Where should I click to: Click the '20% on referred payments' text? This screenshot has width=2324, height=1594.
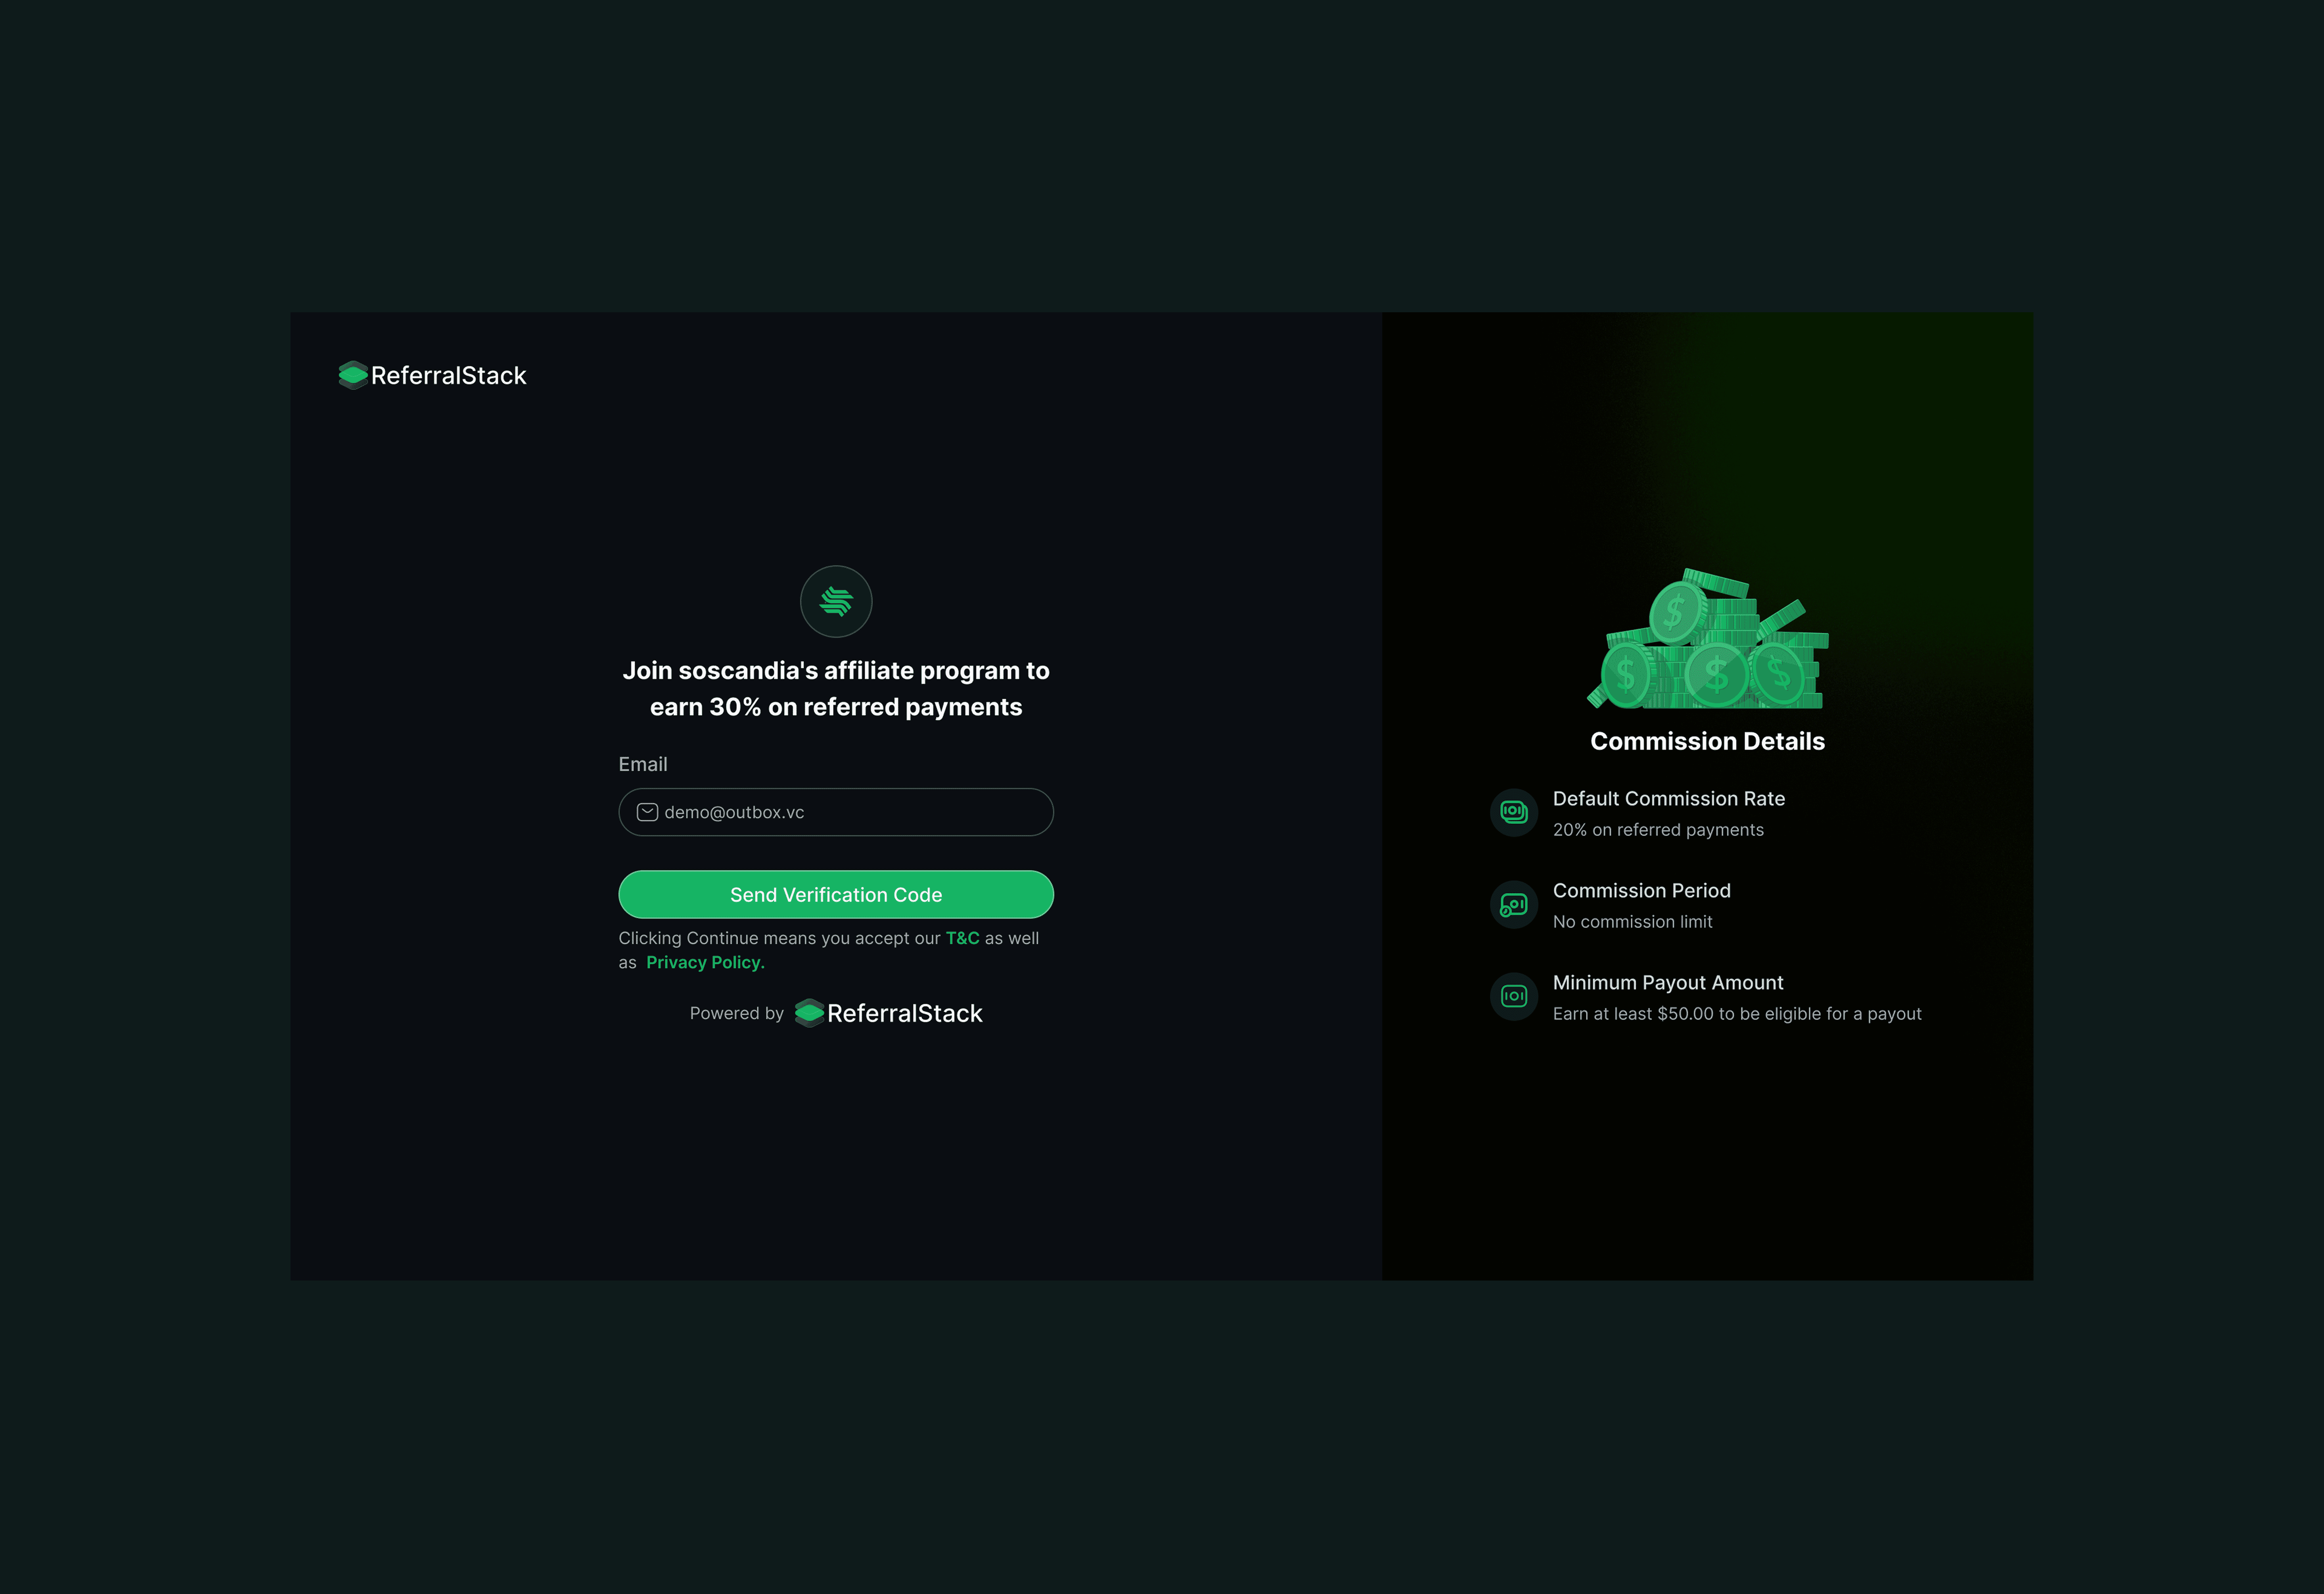point(1657,830)
